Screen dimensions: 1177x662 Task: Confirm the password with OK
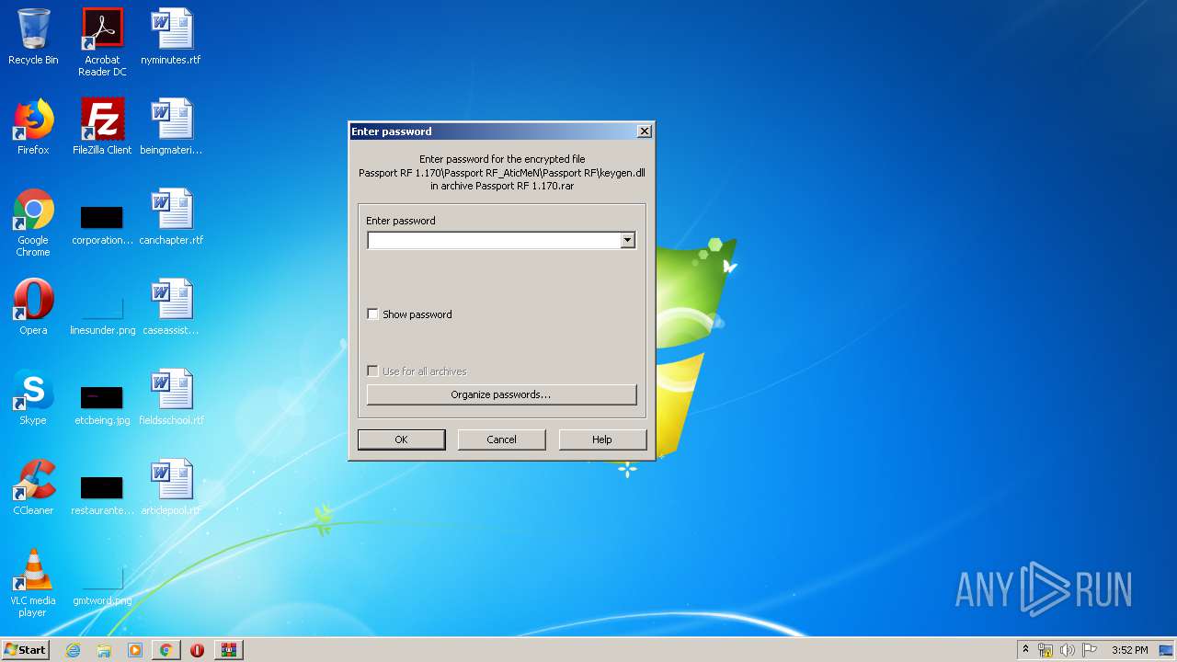(x=401, y=439)
